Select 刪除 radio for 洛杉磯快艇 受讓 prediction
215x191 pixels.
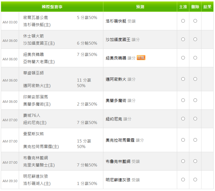point(195,21)
